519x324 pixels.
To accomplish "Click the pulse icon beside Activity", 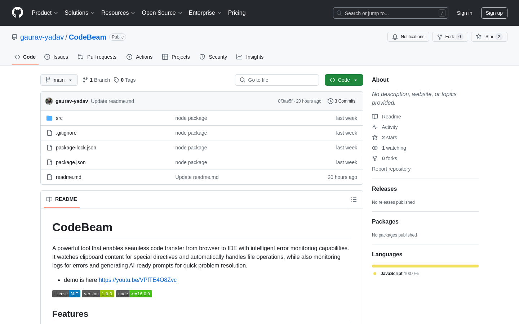I will (x=375, y=127).
